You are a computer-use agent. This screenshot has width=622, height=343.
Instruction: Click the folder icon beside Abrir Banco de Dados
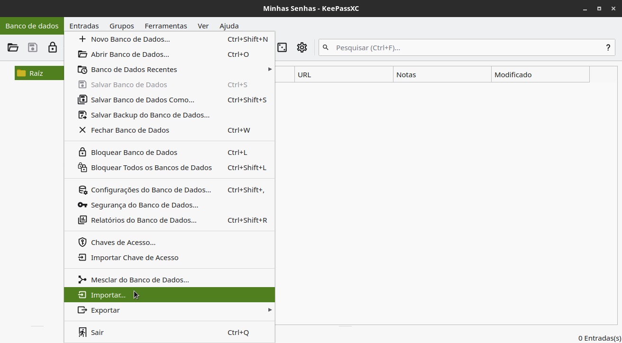pyautogui.click(x=82, y=54)
